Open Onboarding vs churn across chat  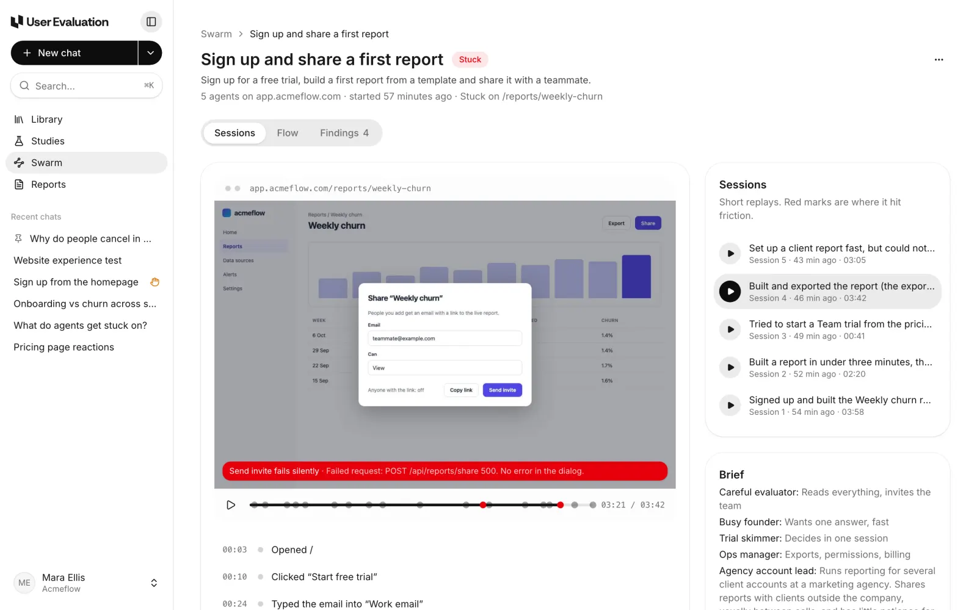pos(86,304)
